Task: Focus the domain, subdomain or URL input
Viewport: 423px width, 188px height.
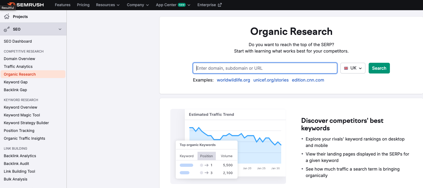Action: coord(265,68)
